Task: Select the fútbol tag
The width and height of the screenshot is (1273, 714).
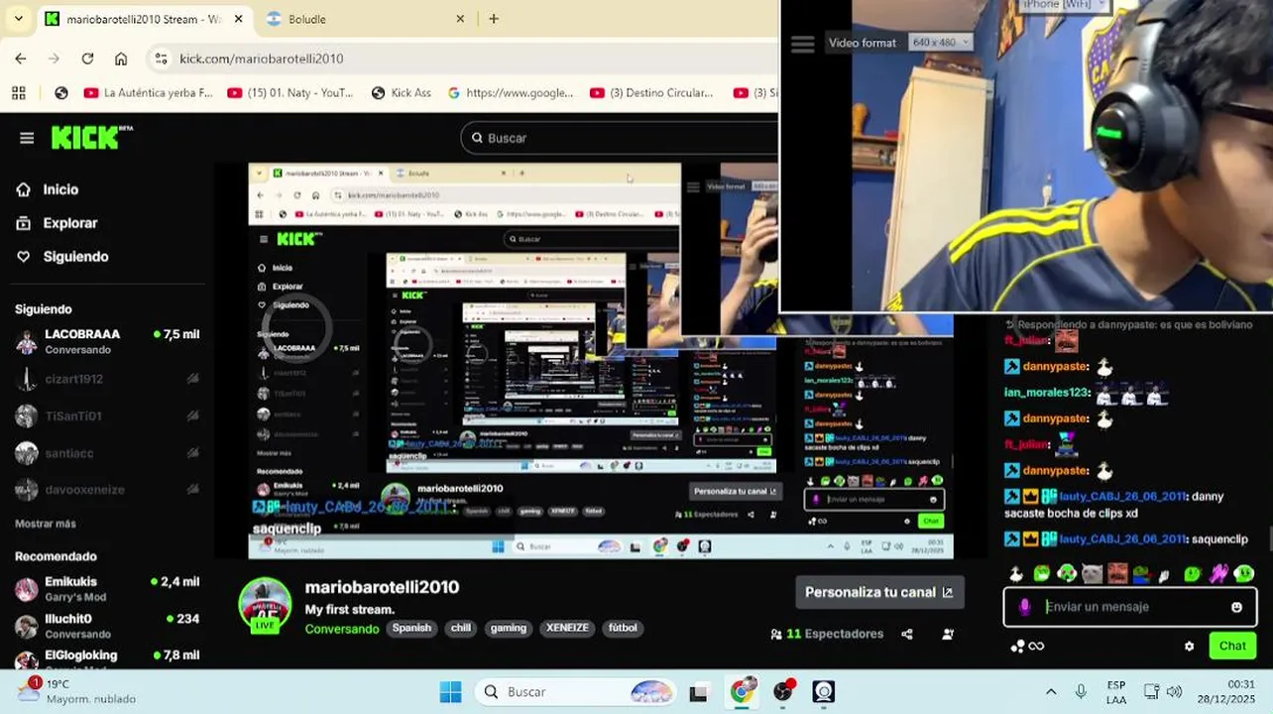Action: click(x=623, y=628)
